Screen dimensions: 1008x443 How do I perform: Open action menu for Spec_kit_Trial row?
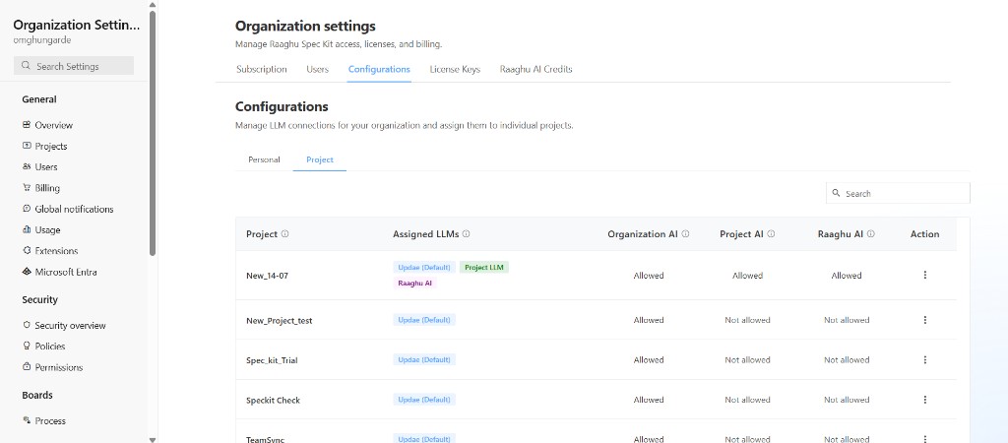click(925, 360)
